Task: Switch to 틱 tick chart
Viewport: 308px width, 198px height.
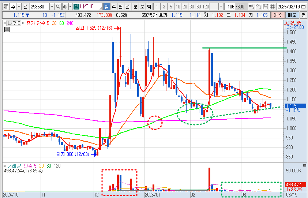Action: 149,7
